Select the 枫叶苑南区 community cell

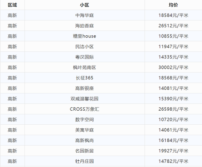click(x=84, y=67)
